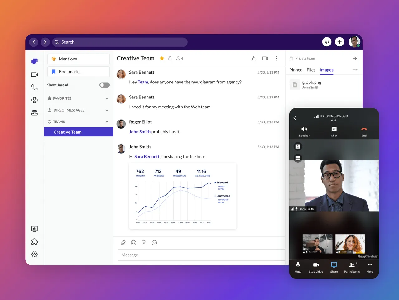Open the emoji picker icon
Image resolution: width=399 pixels, height=300 pixels.
click(x=133, y=243)
